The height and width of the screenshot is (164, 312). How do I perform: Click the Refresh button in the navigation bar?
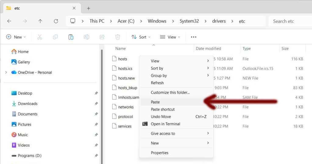(56, 21)
